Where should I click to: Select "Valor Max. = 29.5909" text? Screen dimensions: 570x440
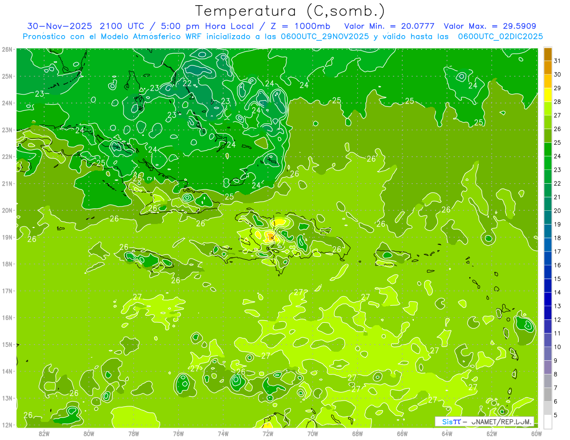tap(490, 26)
